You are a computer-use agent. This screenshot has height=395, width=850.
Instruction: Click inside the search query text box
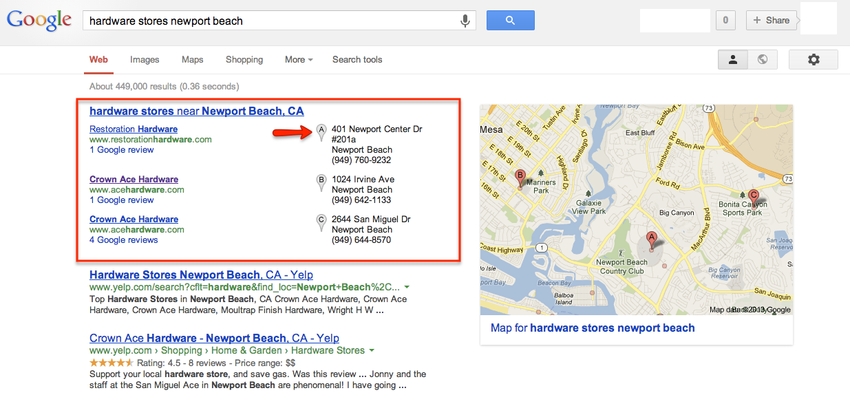pyautogui.click(x=272, y=21)
